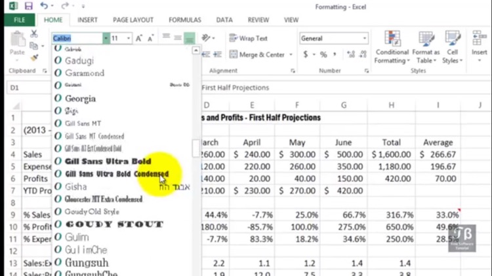The height and width of the screenshot is (276, 492).
Task: Click the Paste clipboard icon
Action: pyautogui.click(x=17, y=40)
